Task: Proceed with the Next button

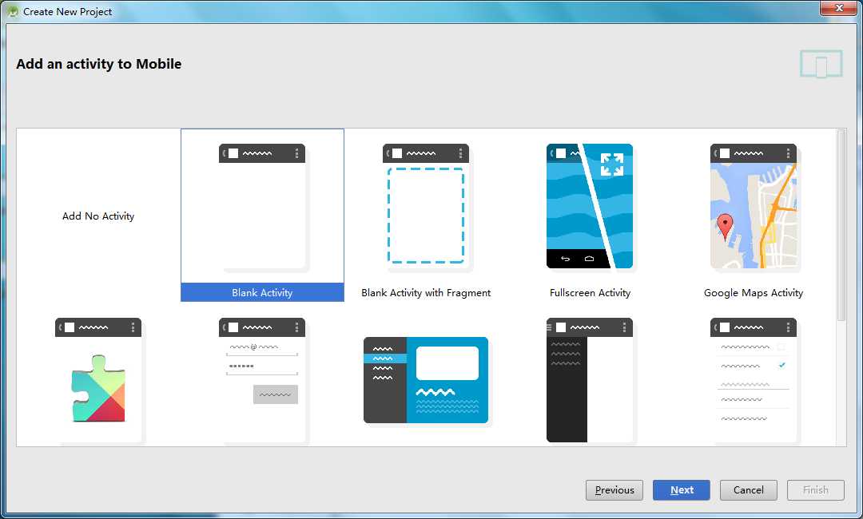Action: coord(682,490)
